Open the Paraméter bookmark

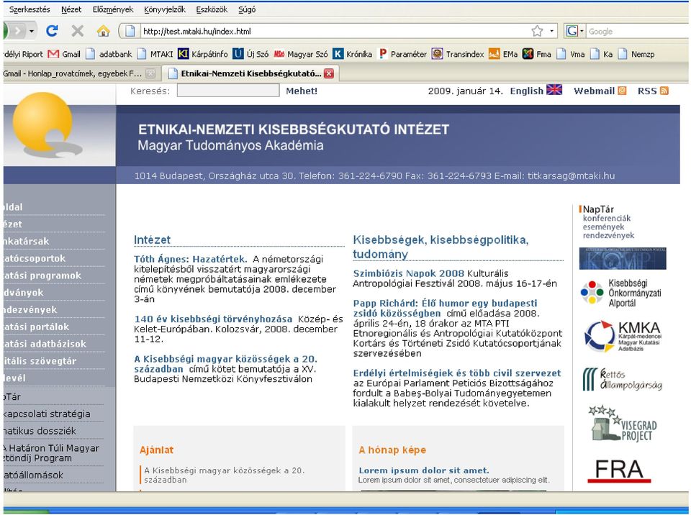point(402,54)
